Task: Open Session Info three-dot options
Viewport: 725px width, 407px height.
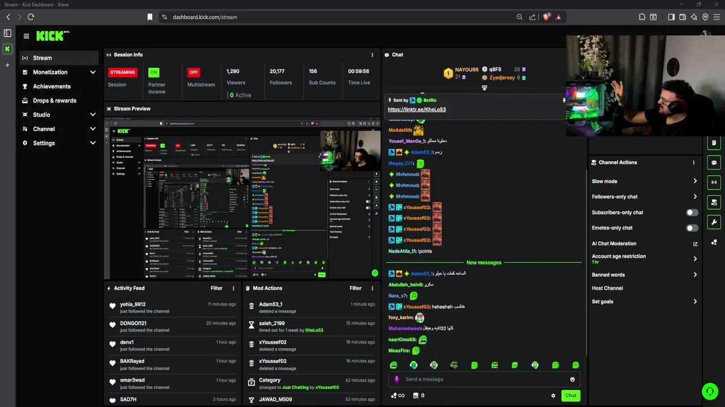Action: (x=372, y=55)
